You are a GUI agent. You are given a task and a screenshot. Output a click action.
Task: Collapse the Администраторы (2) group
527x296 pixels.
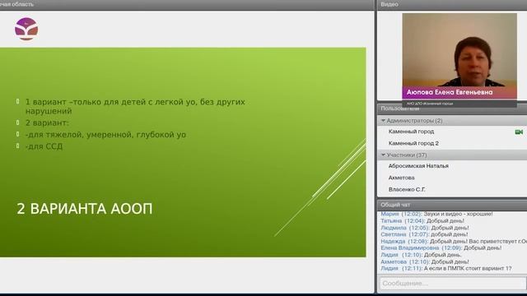(383, 121)
